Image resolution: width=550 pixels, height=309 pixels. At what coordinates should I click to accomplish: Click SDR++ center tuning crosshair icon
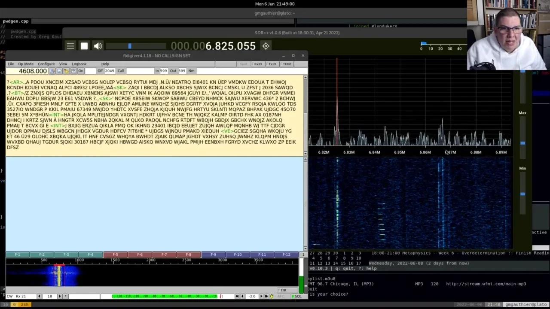(266, 46)
